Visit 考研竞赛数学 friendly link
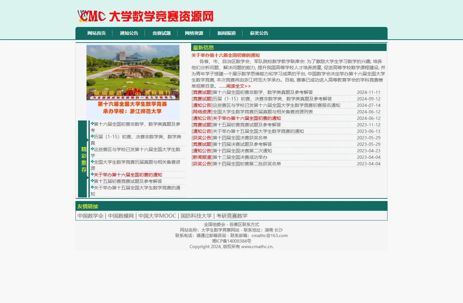Screen dimensions: 463x303 [x=232, y=216]
